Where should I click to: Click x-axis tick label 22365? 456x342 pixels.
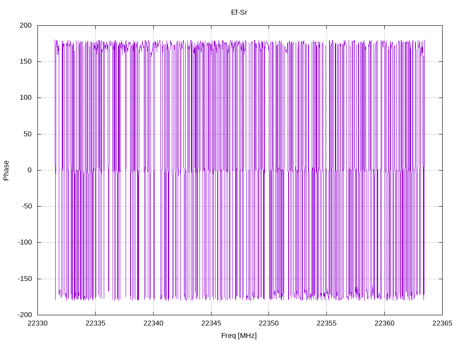coord(442,323)
